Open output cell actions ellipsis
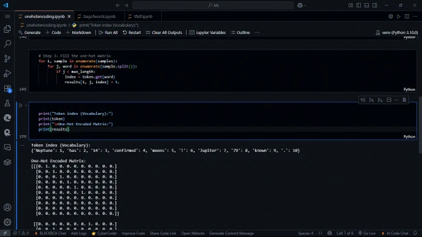The width and height of the screenshot is (422, 237). 22,145
